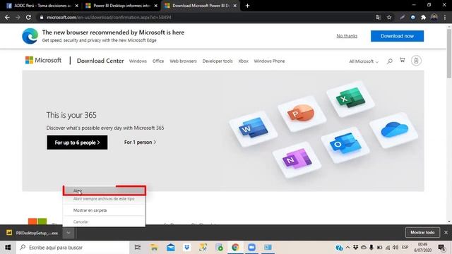The width and height of the screenshot is (452, 254).
Task: Click the For 1 person link
Action: (x=140, y=143)
